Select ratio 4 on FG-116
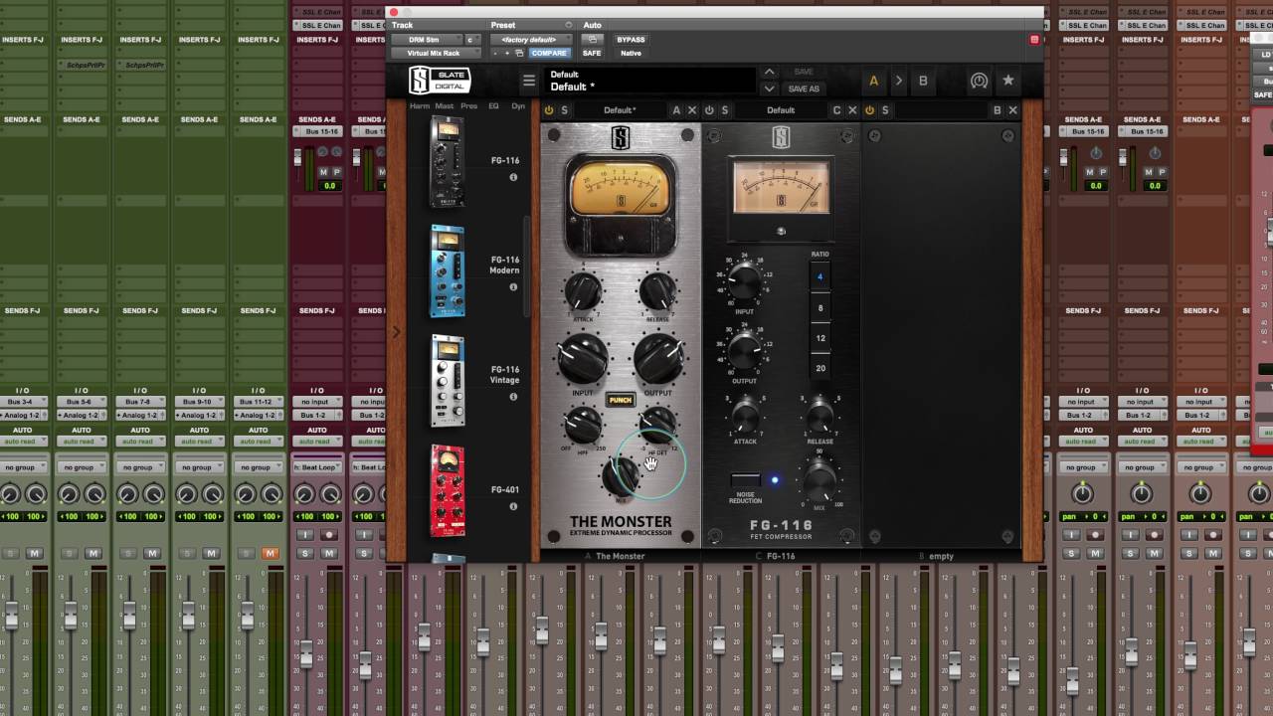The image size is (1273, 716). click(x=820, y=277)
